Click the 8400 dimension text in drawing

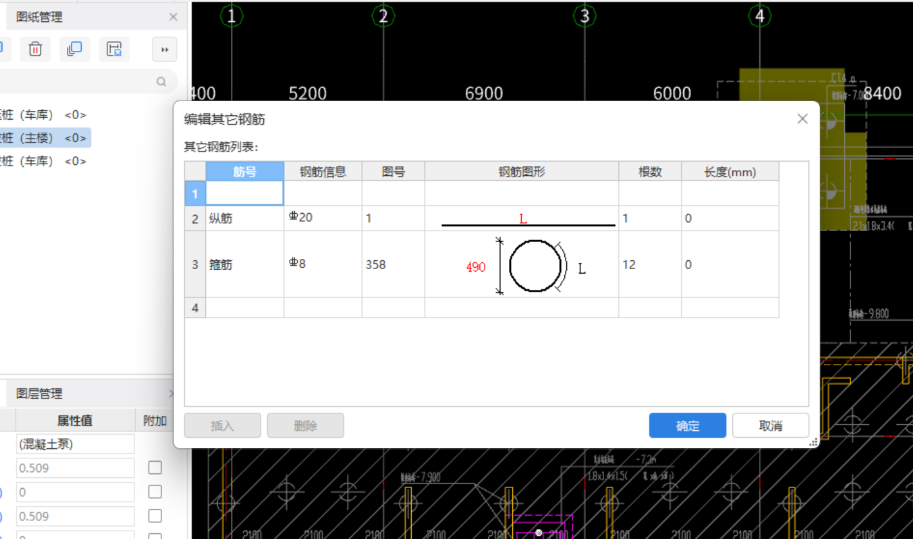[x=883, y=94]
